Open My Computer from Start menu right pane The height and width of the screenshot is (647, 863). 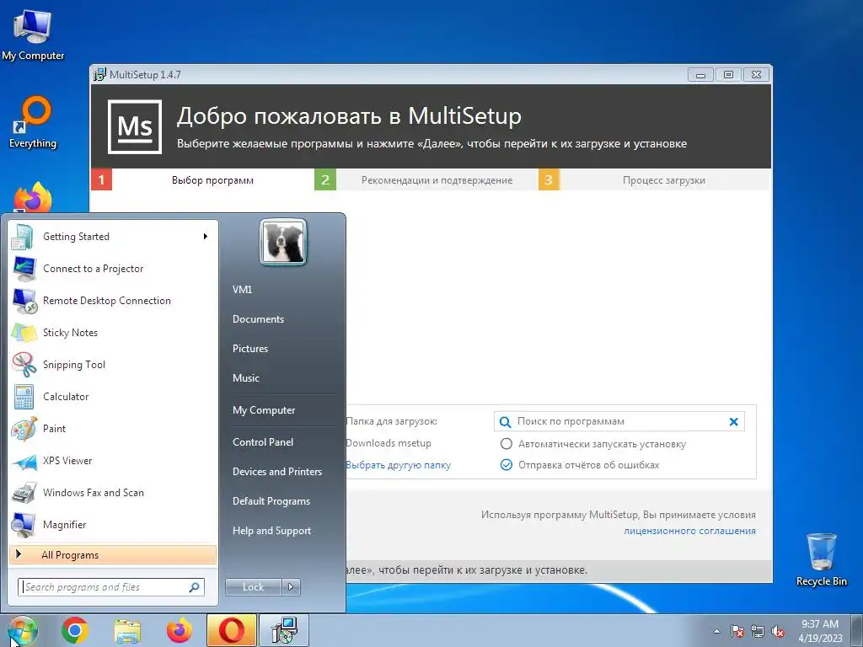264,410
